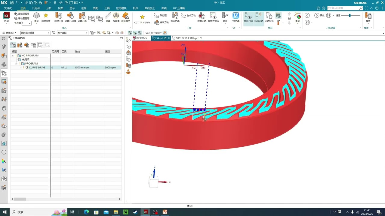This screenshot has width=385, height=216.
Task: Collapse the NC_PROGRAM tree node
Action: tap(13, 55)
